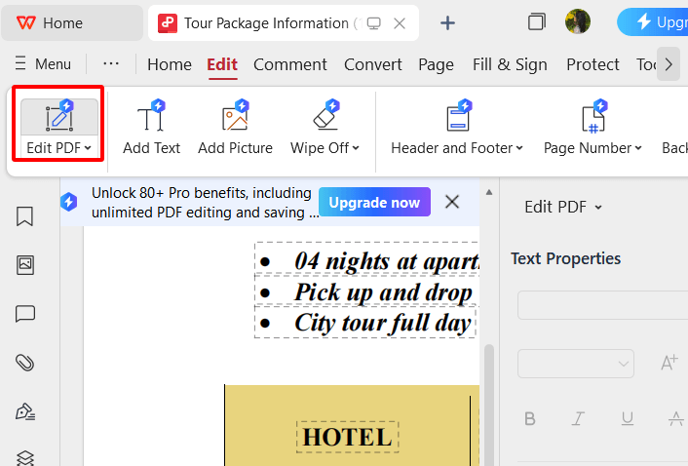Click the window switcher icon
Image resolution: width=688 pixels, height=466 pixels.
(537, 22)
